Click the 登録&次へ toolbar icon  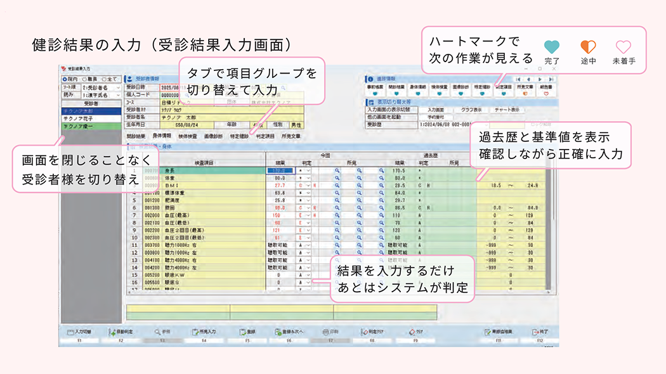tap(291, 331)
